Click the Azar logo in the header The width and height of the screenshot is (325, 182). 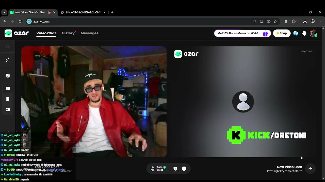(17, 33)
